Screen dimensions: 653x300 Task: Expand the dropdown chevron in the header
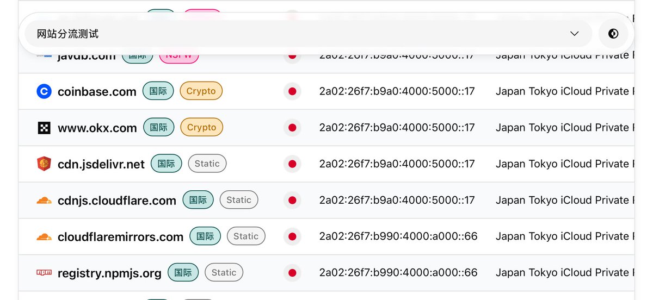575,34
